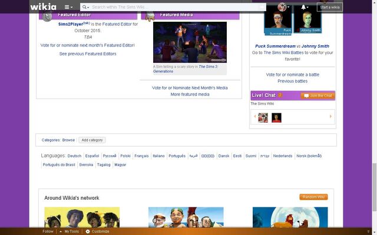
Task: Open Sims2Player talk page link
Action: (87, 23)
